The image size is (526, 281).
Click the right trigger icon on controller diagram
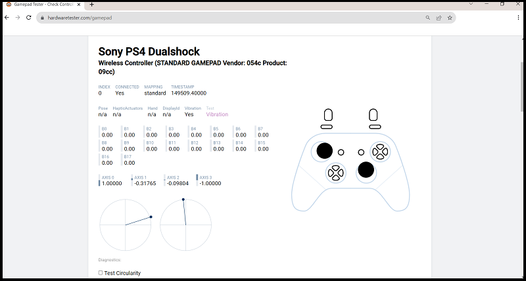point(373,114)
